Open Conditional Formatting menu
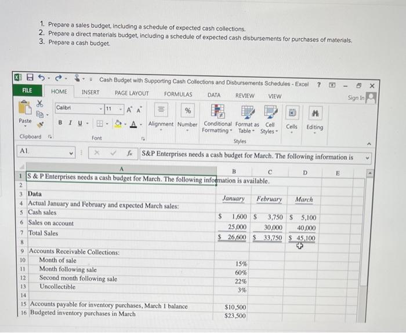This screenshot has height=333, width=406. 217,119
